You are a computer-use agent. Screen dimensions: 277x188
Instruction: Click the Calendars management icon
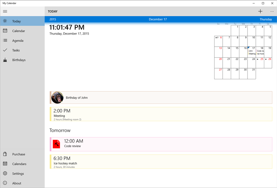pos(5,164)
